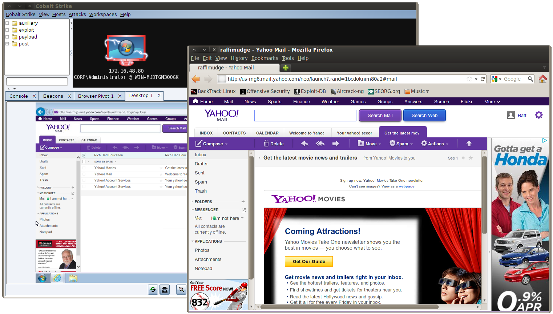This screenshot has height=314, width=553.
Task: Switch to the Browser Pivot 1 tab
Action: (x=96, y=96)
